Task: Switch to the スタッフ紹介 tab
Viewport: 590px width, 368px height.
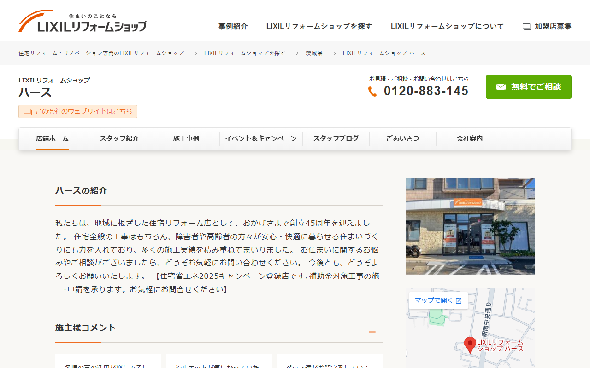Action: click(x=119, y=138)
